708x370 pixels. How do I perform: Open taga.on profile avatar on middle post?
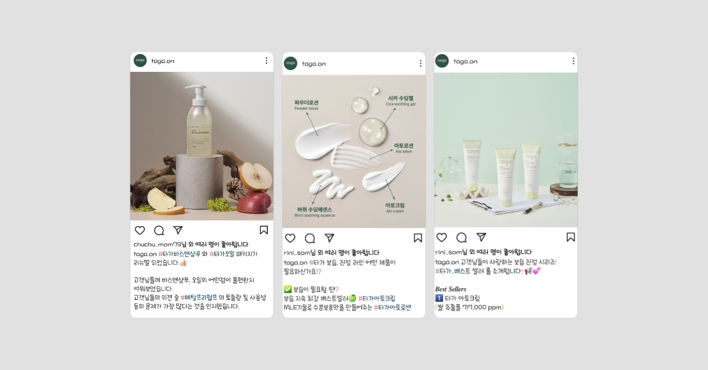point(290,64)
